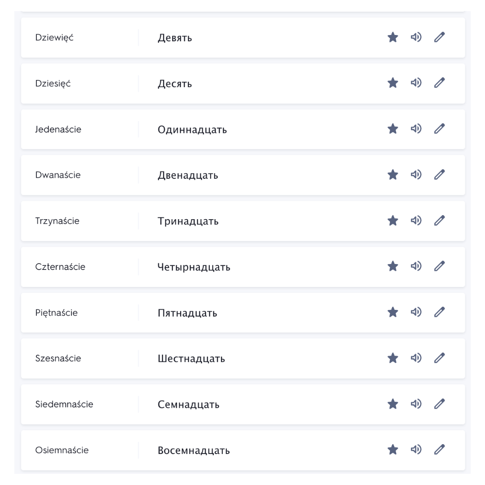Edit the Czternaście card
This screenshot has width=485, height=485.
(x=440, y=266)
